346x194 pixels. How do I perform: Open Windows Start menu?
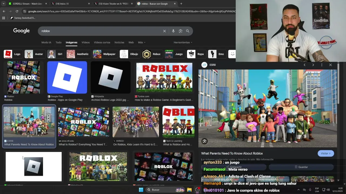click(x=141, y=190)
